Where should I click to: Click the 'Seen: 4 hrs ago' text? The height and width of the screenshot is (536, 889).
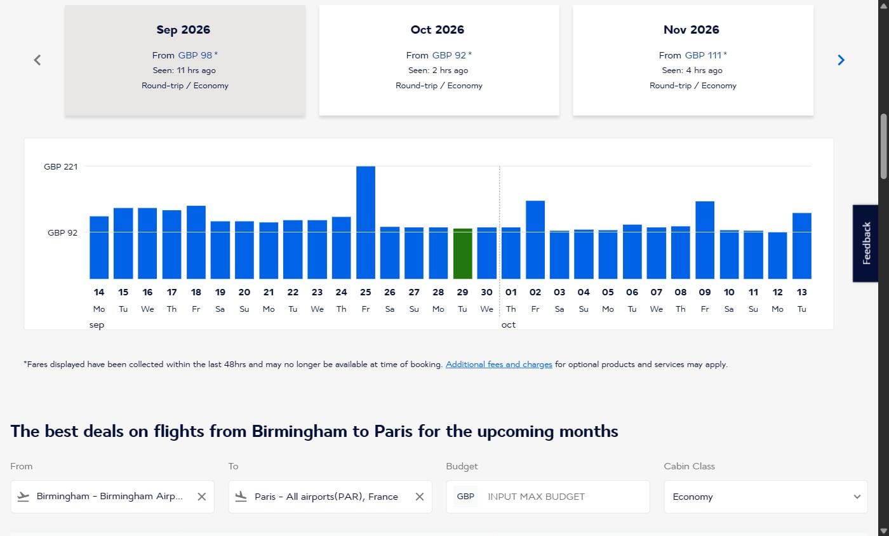(x=692, y=70)
